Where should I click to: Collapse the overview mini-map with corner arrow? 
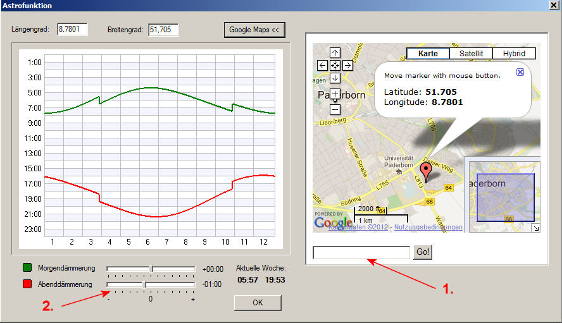[536, 228]
